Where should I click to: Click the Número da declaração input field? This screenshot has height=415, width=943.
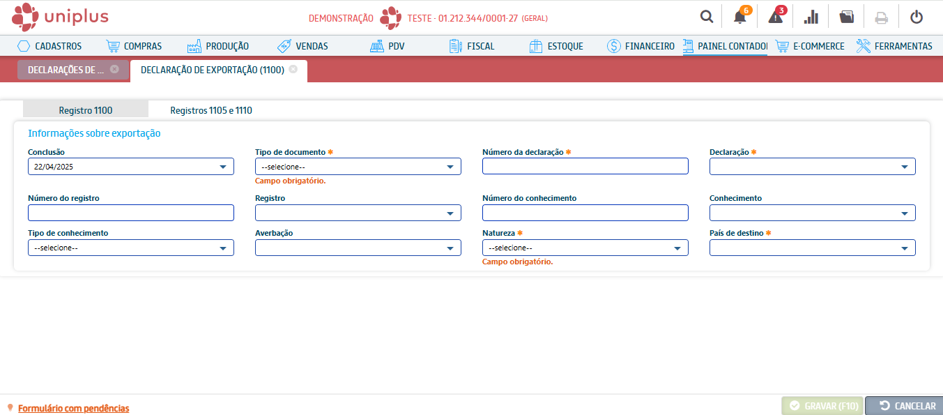point(585,166)
